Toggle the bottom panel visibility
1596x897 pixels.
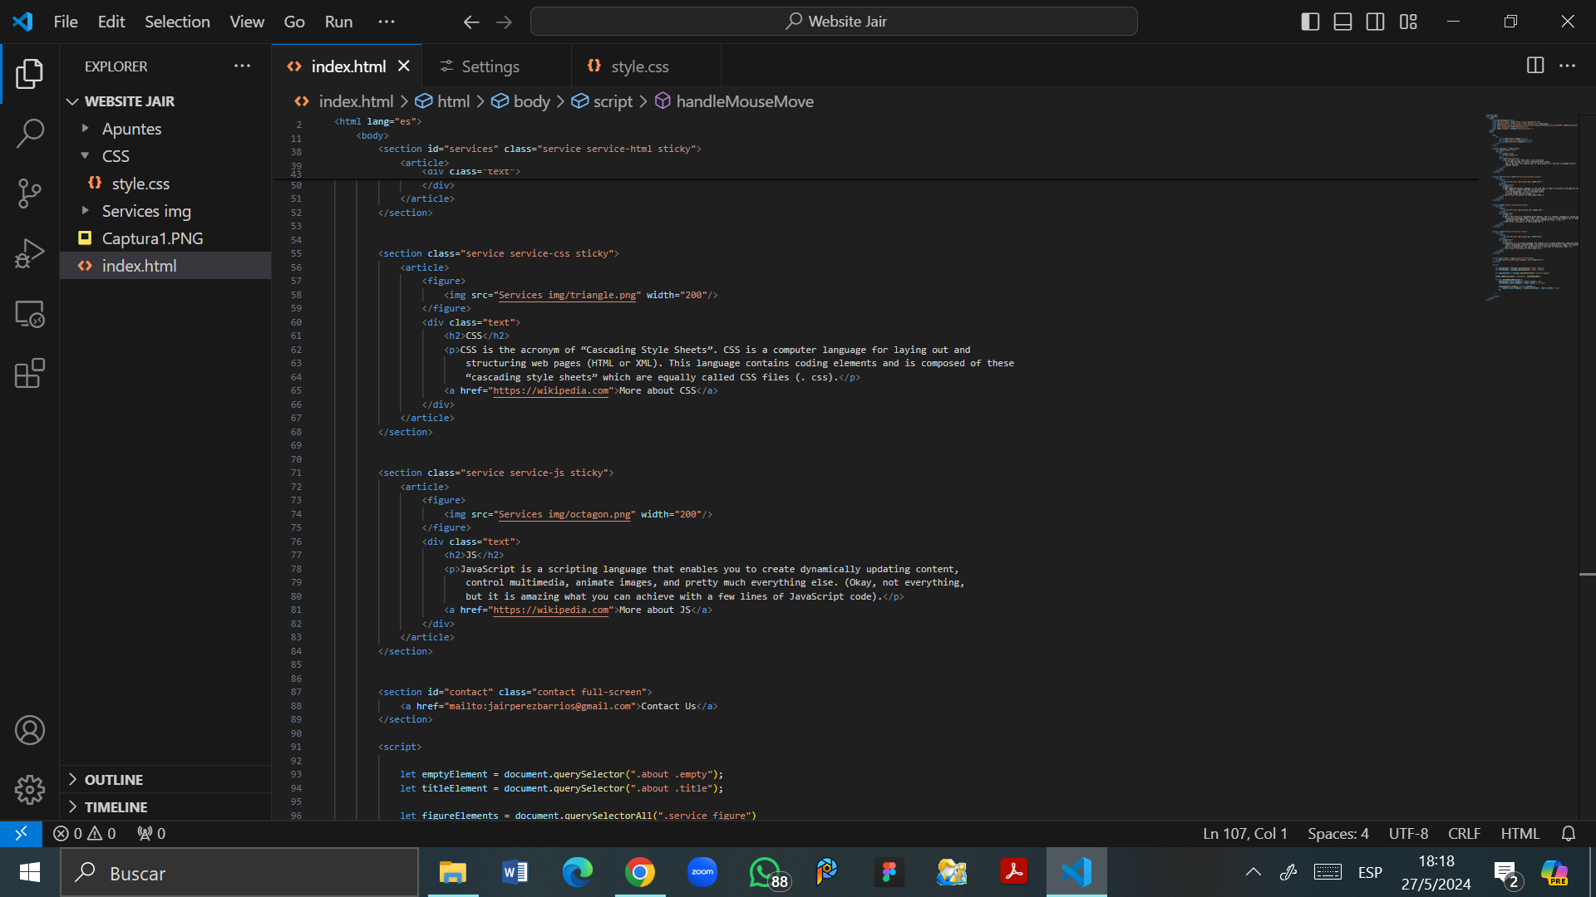click(1342, 22)
